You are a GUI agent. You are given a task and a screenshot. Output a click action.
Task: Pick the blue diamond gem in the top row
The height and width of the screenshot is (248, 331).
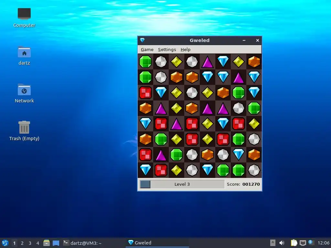click(x=223, y=62)
